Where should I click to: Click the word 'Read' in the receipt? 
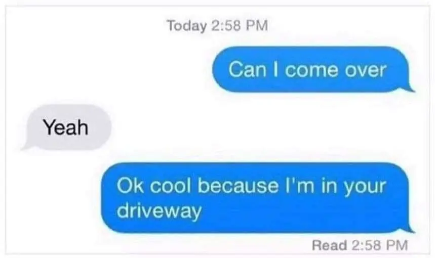point(329,245)
